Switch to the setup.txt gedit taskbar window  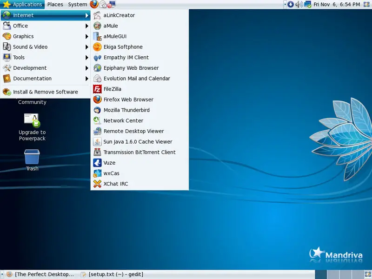coord(112,274)
